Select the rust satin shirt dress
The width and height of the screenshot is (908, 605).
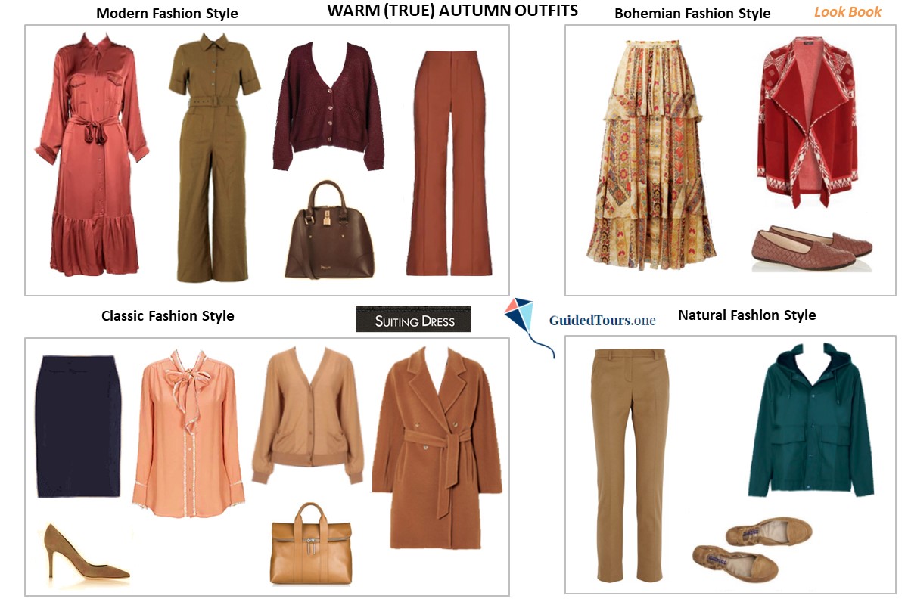click(x=91, y=154)
